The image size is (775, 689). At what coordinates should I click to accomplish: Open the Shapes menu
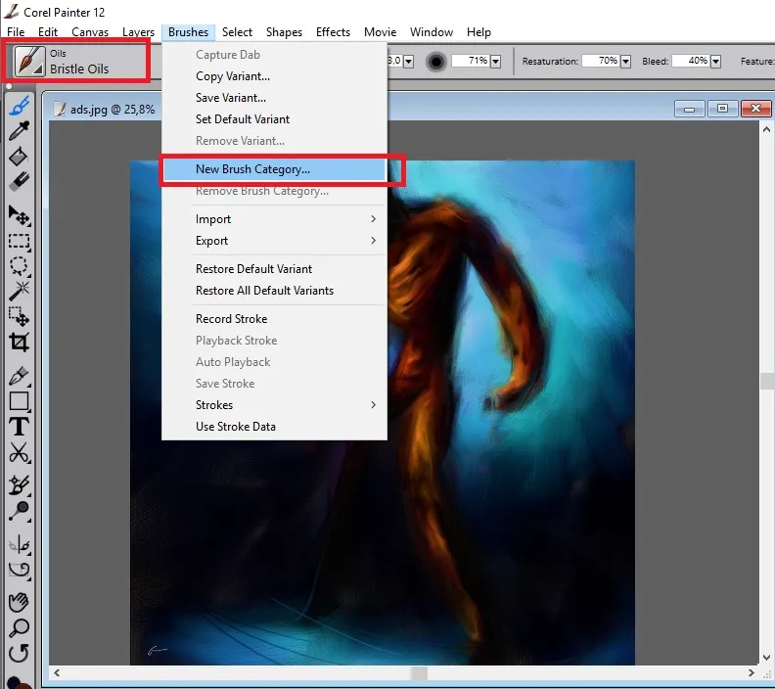coord(284,32)
